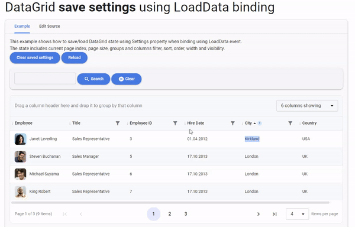
Task: Click the highlighted Kirkland cell
Action: pyautogui.click(x=252, y=139)
